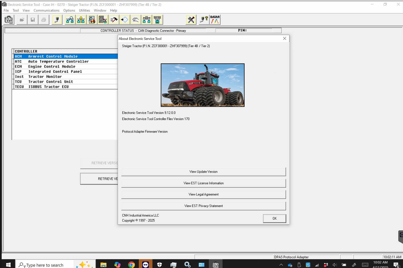Click the hammer with arrows toolbar icon
The height and width of the screenshot is (268, 403).
coord(114,20)
